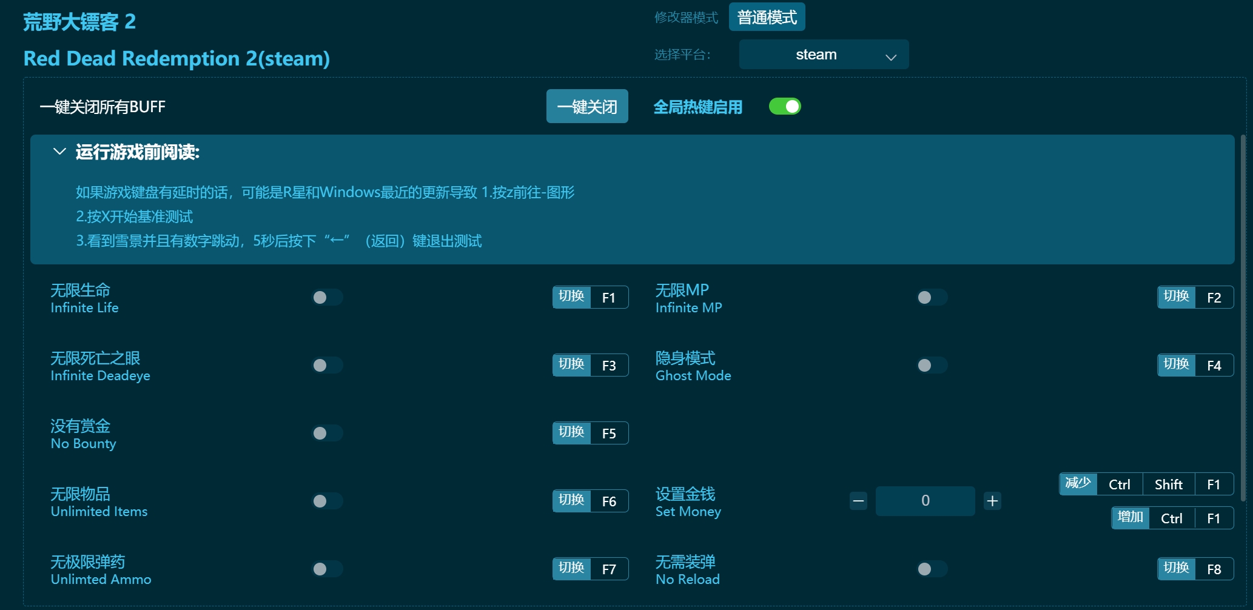
Task: Click the 2.按X开始基准测试 instruction line
Action: (x=134, y=216)
